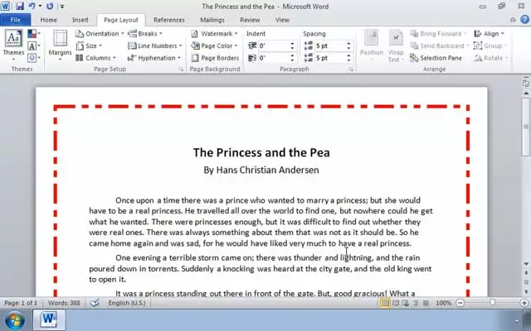Open the Themes gallery
The height and width of the screenshot is (331, 531).
coord(14,43)
